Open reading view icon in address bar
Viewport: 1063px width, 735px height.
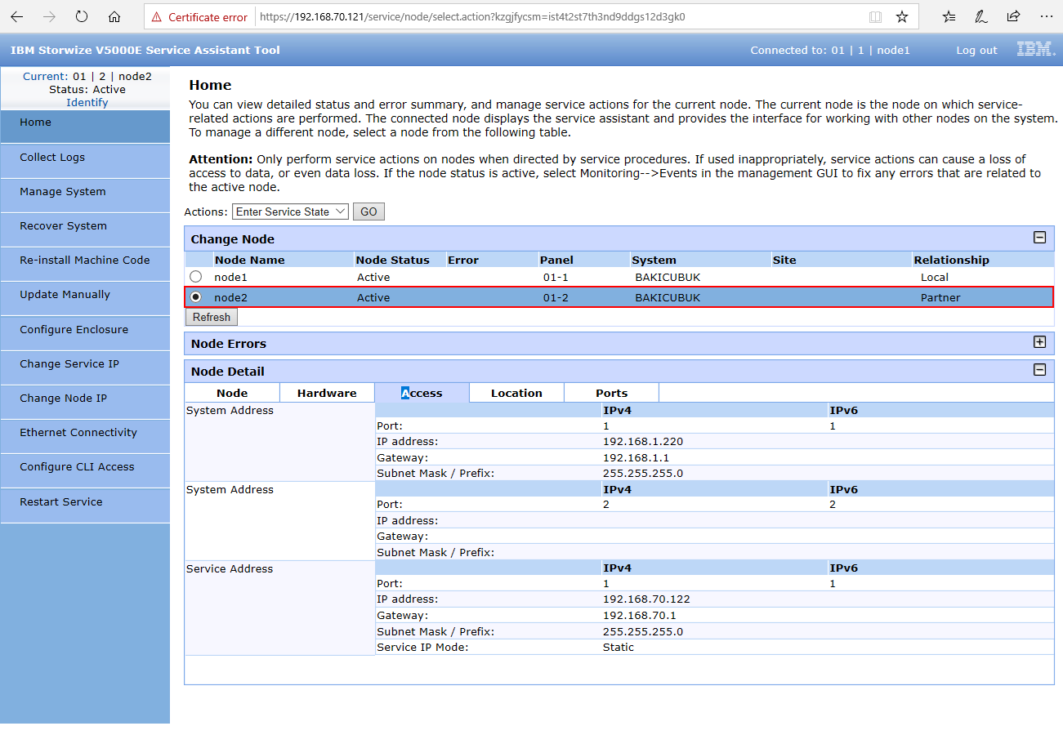click(875, 16)
